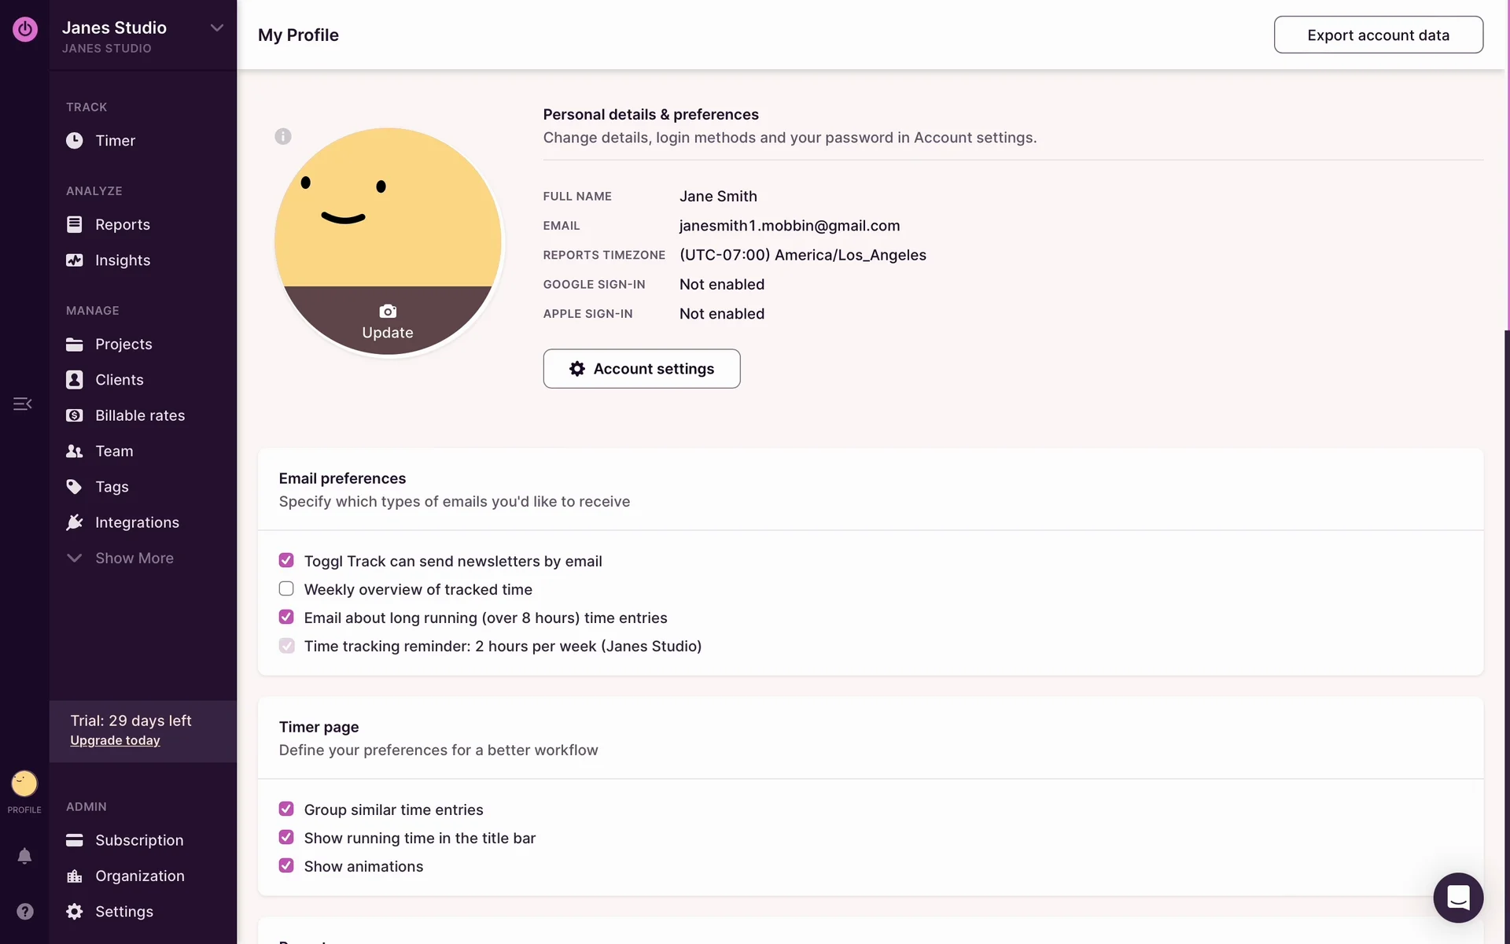Screen dimensions: 1510x944
Task: Open help question mark icon
Action: (x=24, y=911)
